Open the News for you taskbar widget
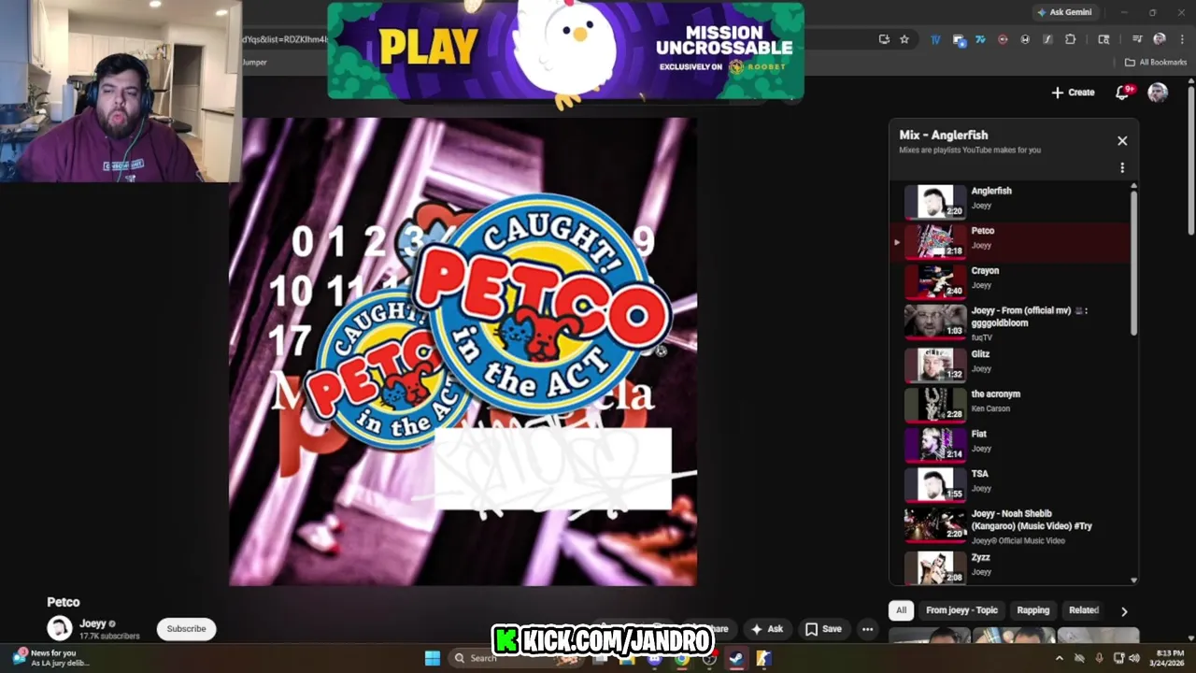Image resolution: width=1196 pixels, height=673 pixels. (51, 658)
